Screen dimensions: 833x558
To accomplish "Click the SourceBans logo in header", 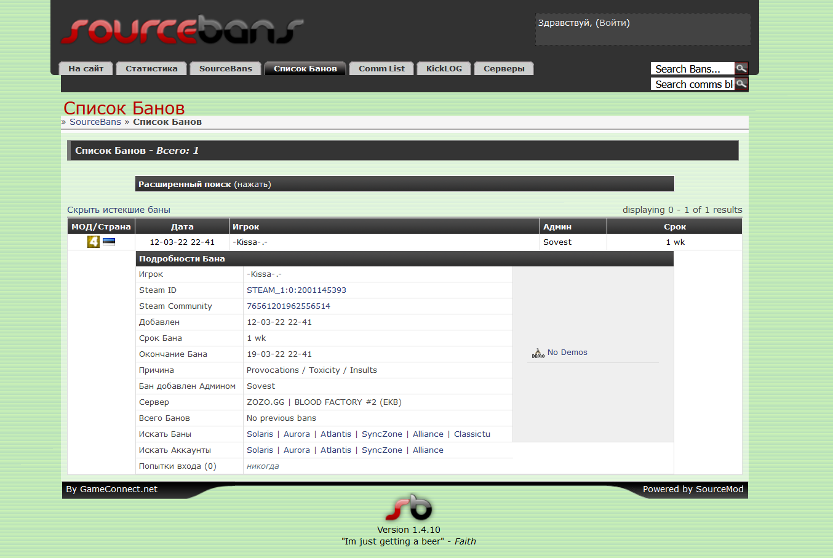I will 182,31.
